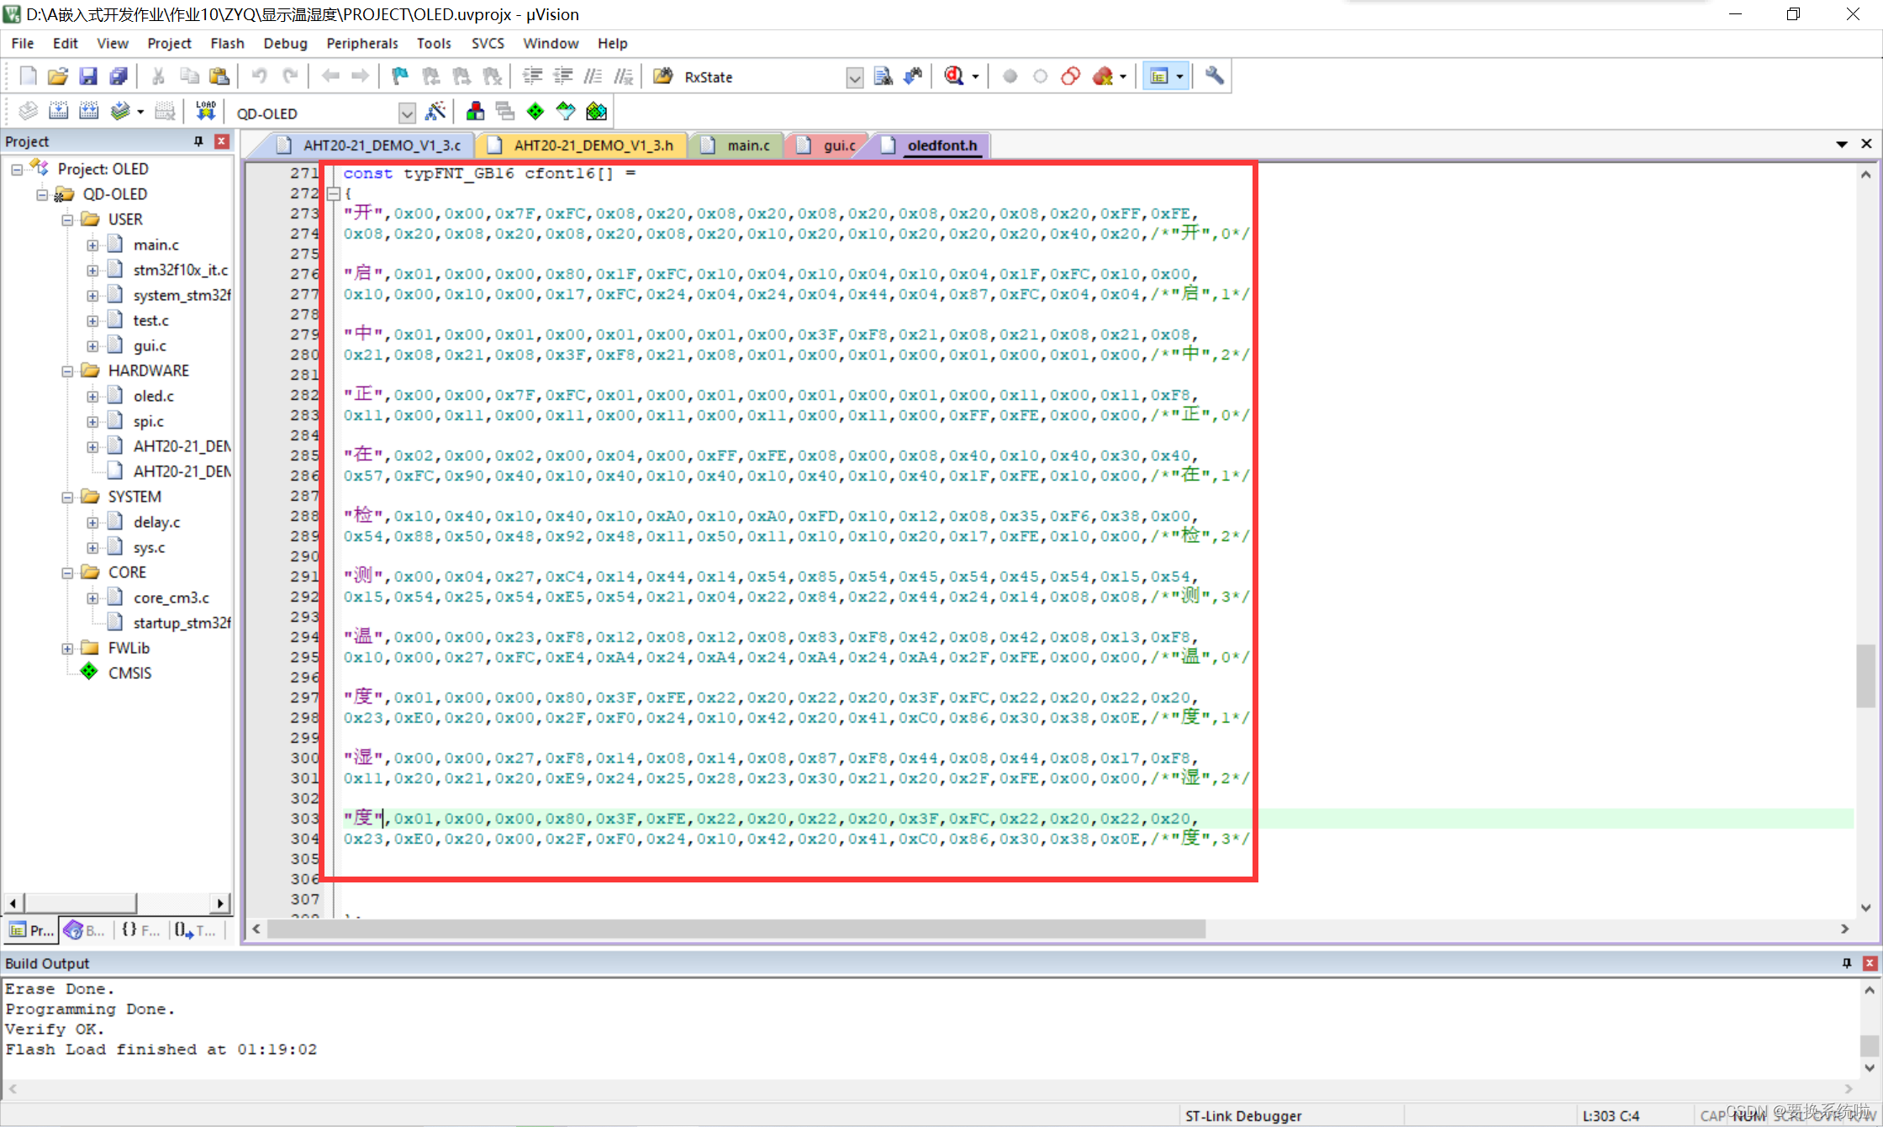
Task: Switch to AHT20-21_DEMO_V1_3.h tab
Action: (582, 145)
